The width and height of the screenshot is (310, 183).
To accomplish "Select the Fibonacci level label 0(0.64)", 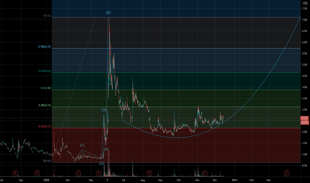I will tap(47, 161).
